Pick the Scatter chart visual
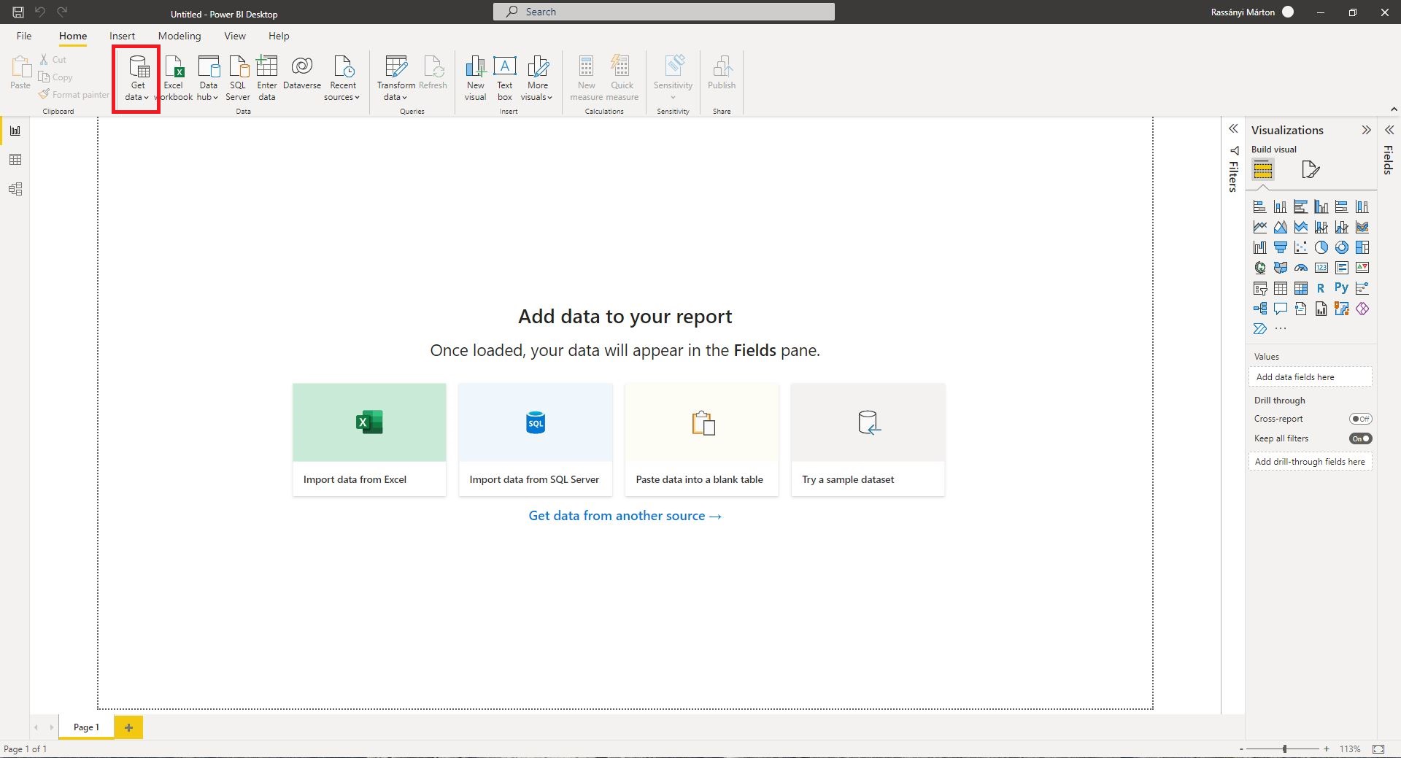This screenshot has width=1401, height=758. click(x=1301, y=247)
